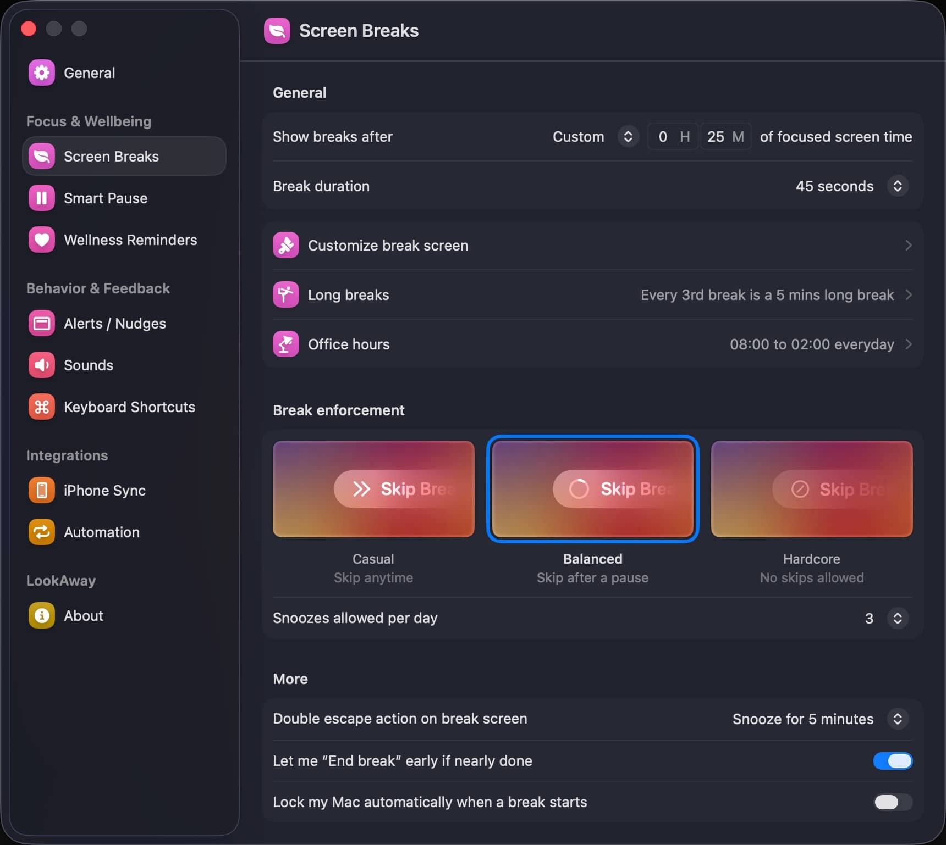
Task: Select Screen Breaks in the sidebar
Action: click(x=124, y=156)
